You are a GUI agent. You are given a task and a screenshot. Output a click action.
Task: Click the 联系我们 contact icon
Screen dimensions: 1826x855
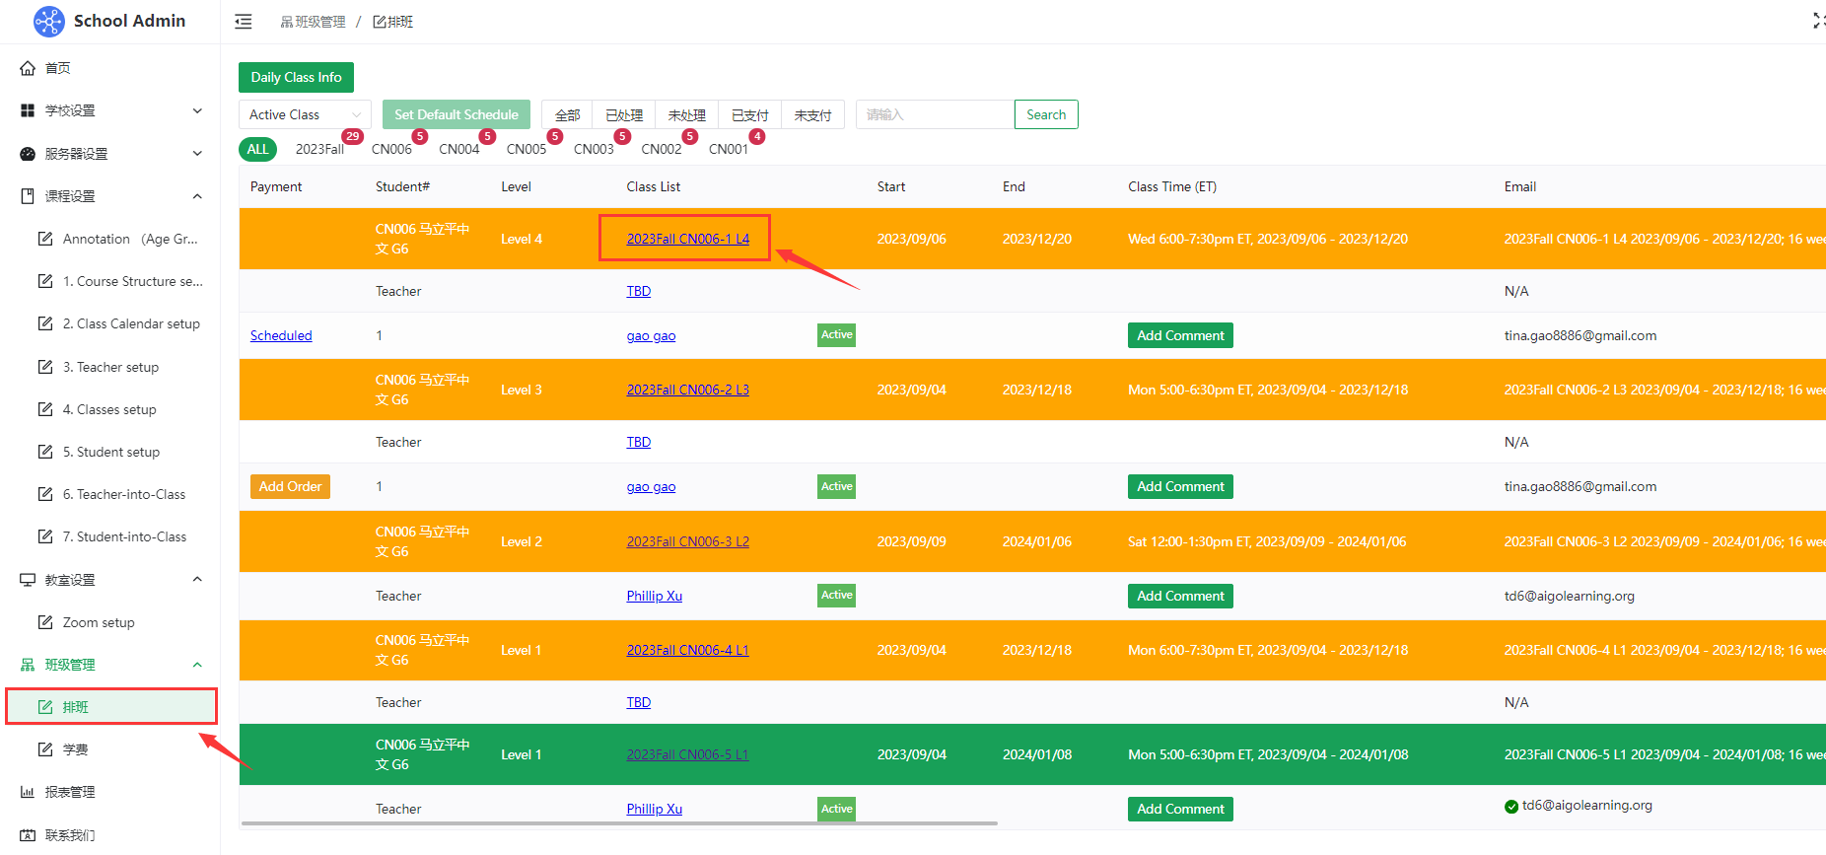tap(28, 835)
